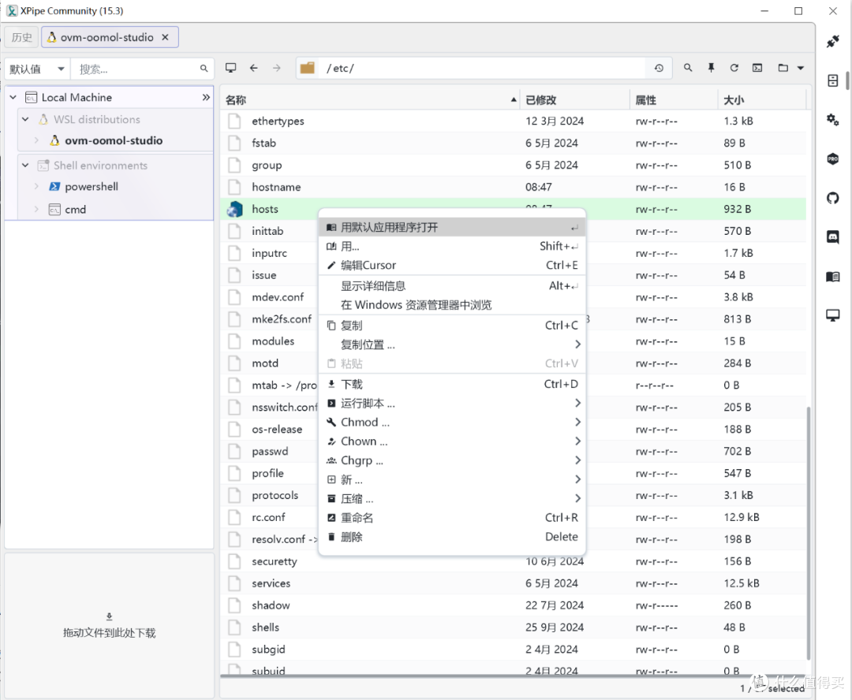Image resolution: width=852 pixels, height=700 pixels.
Task: Select the fstab file row
Action: (x=513, y=143)
